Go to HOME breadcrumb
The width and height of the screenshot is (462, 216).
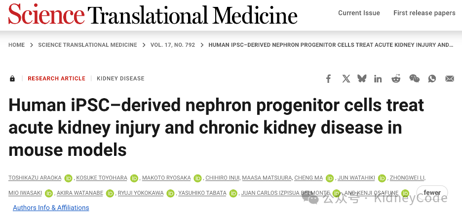[16, 45]
